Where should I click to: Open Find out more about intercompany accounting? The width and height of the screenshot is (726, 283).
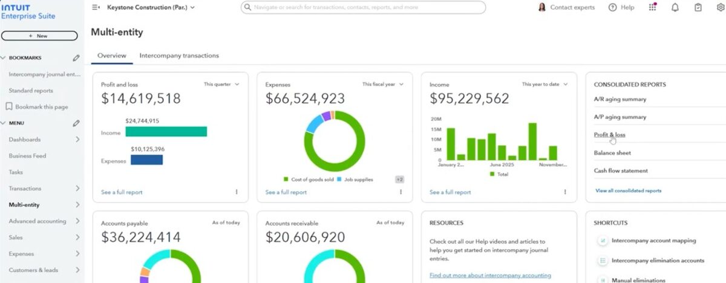pyautogui.click(x=490, y=275)
